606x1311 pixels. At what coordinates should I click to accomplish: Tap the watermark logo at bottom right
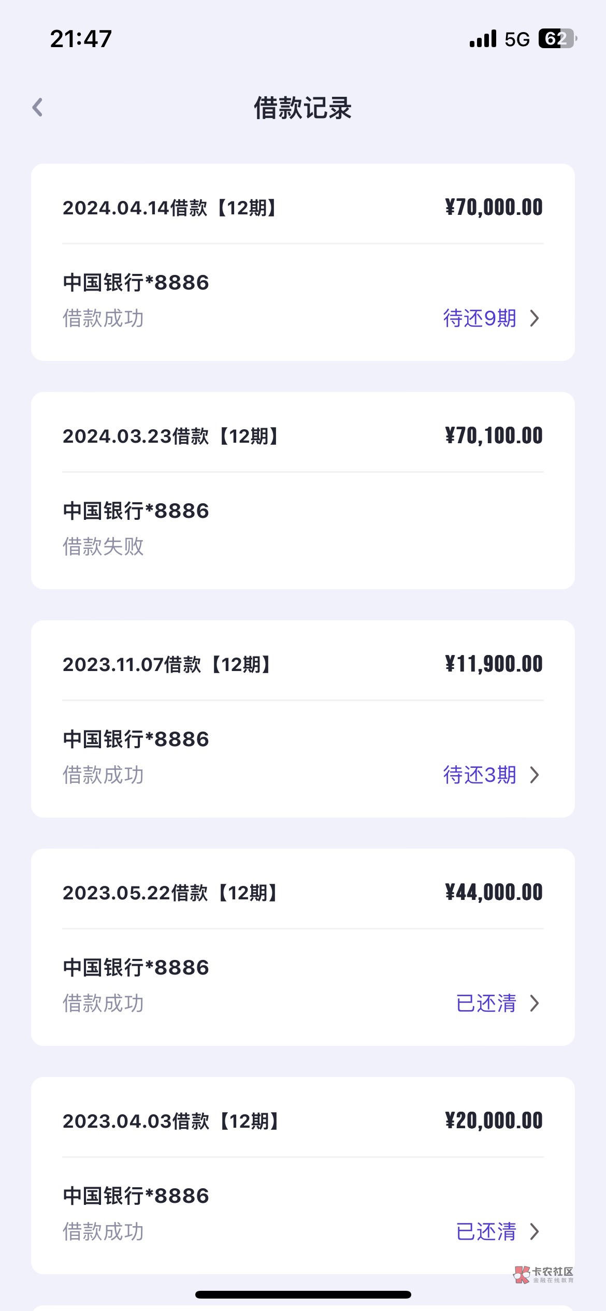[x=543, y=1275]
